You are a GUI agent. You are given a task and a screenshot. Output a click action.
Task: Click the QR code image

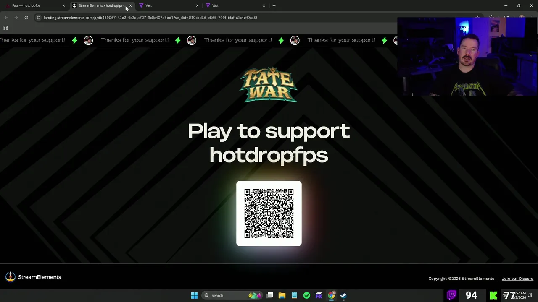point(269,213)
